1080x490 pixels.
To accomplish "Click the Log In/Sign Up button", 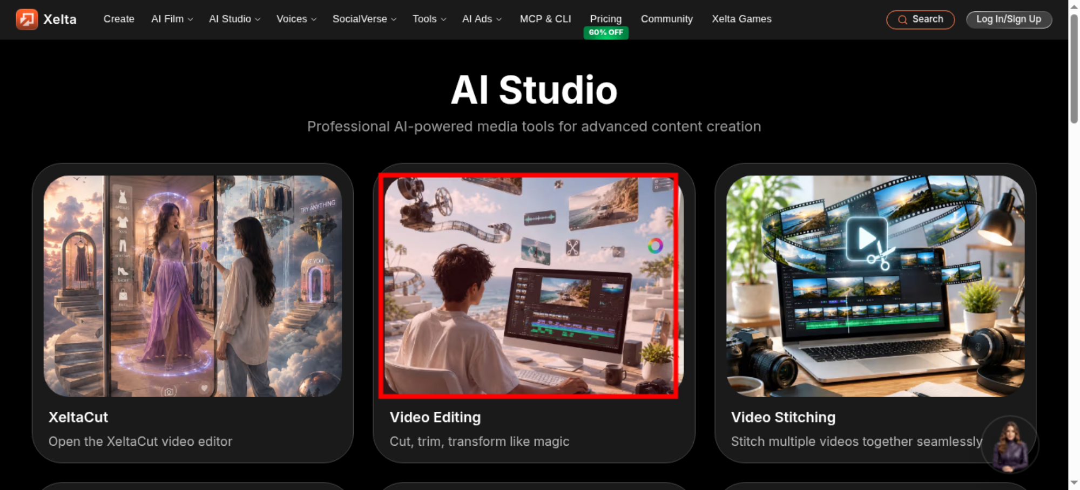I will tap(1009, 19).
